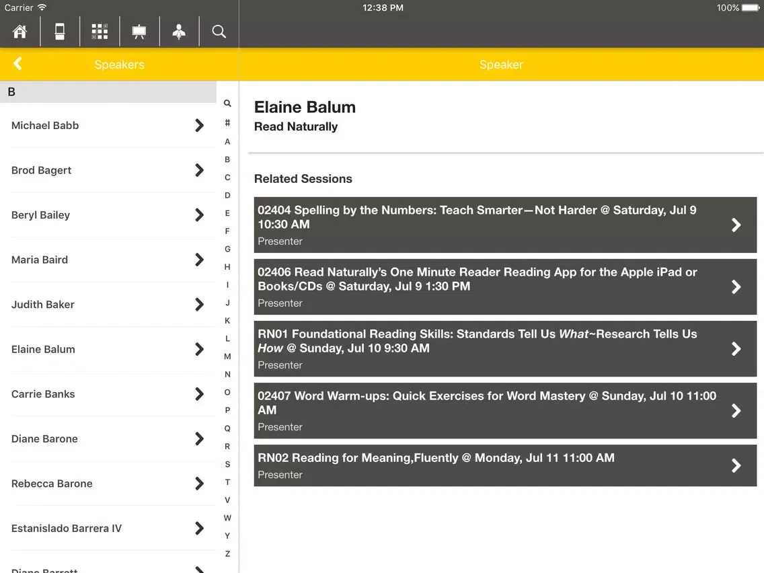
Task: Open session RN01 Foundational Reading Skills
Action: (x=505, y=348)
